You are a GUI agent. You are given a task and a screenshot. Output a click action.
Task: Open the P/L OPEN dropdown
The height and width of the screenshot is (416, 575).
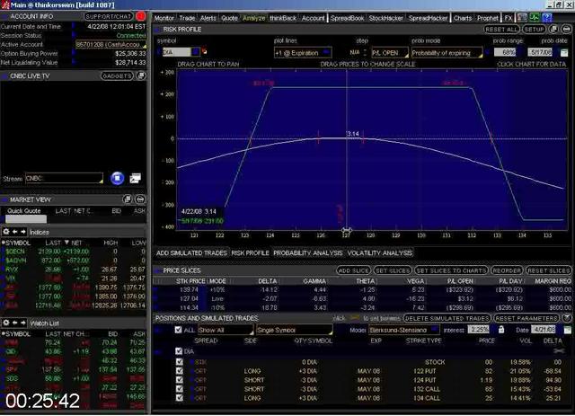tap(390, 53)
